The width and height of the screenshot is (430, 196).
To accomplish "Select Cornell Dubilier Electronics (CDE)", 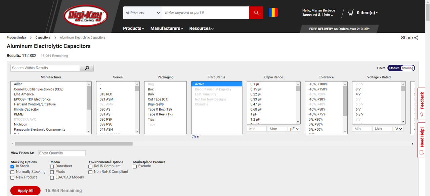I will point(48,89).
